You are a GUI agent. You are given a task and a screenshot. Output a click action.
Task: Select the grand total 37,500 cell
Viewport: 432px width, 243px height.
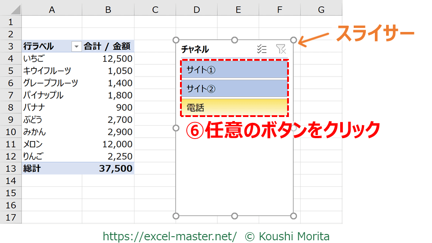pos(108,169)
